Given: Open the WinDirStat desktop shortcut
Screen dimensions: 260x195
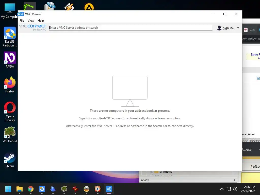Looking at the screenshot, I should click(x=10, y=135).
